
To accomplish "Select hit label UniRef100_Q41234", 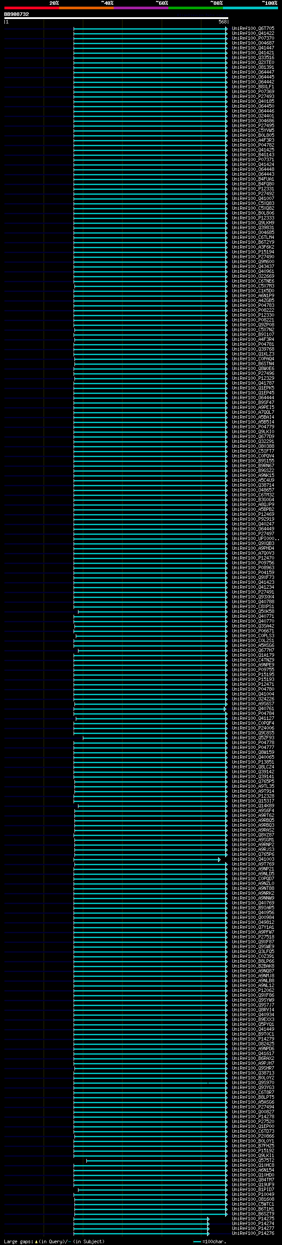I will (253, 587).
